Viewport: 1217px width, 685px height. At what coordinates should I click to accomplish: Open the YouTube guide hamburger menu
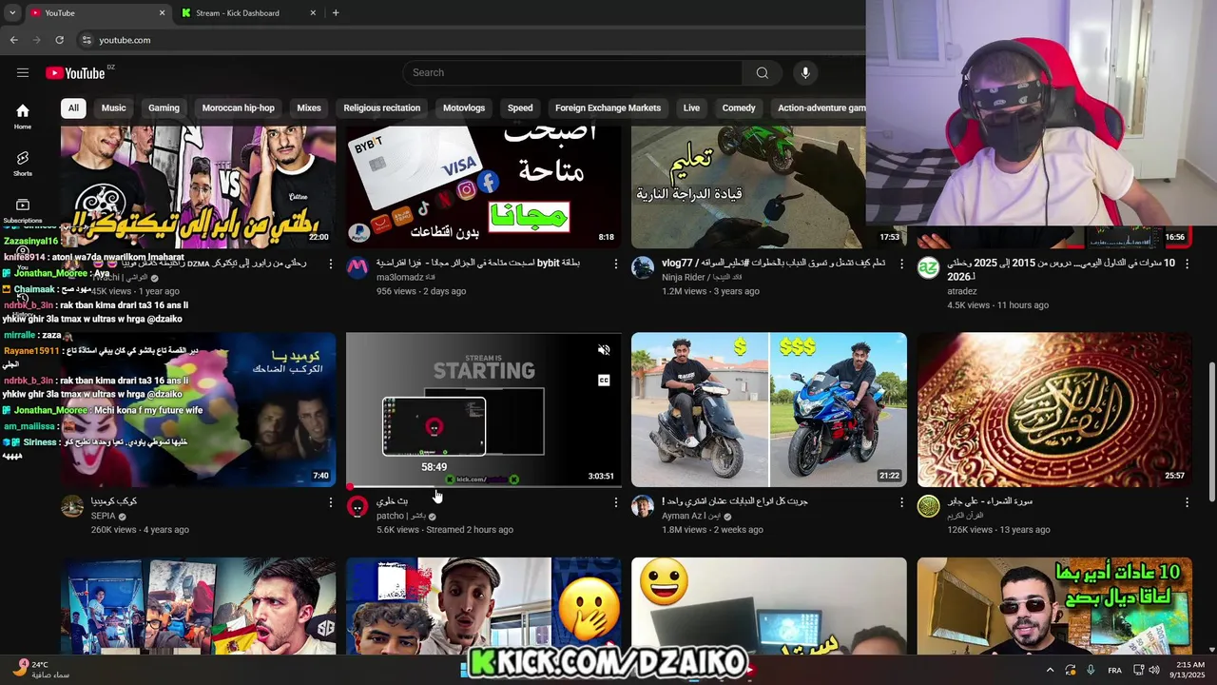tap(23, 72)
